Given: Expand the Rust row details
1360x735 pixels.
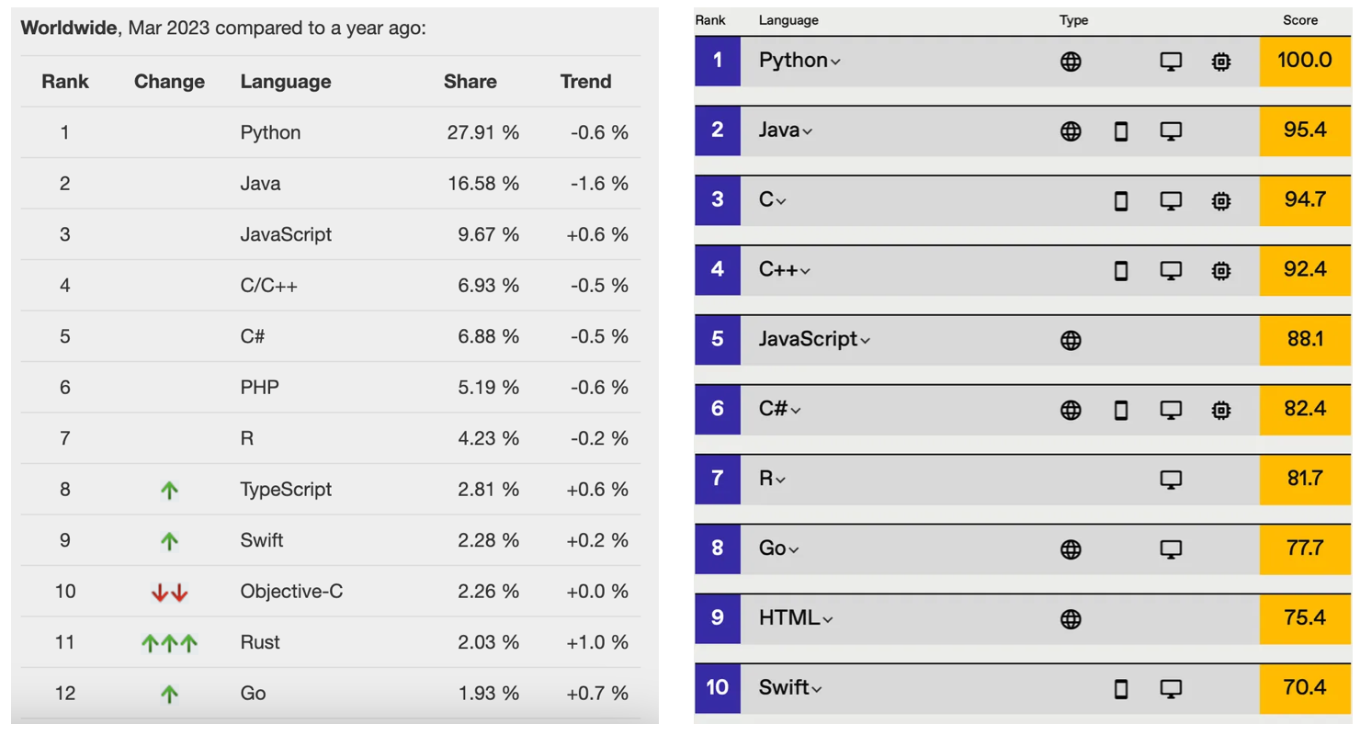Looking at the screenshot, I should tap(260, 642).
